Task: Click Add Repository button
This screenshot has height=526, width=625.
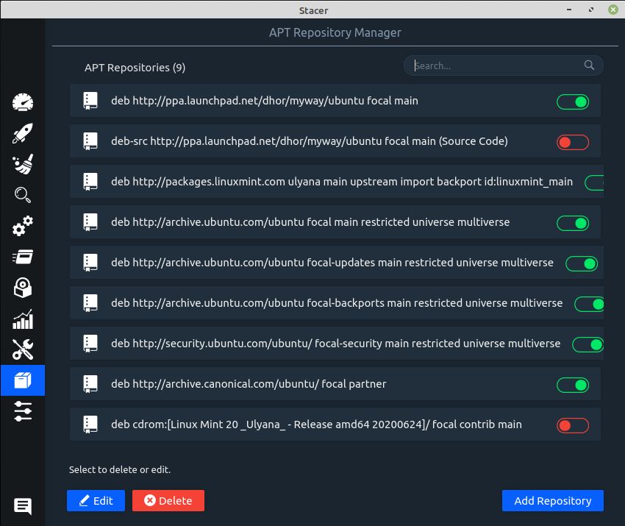Action: 553,500
